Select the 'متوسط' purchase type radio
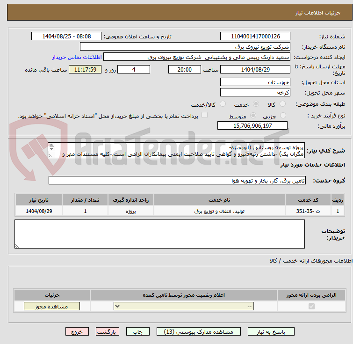The height and width of the screenshot is (344, 353). [x=253, y=116]
